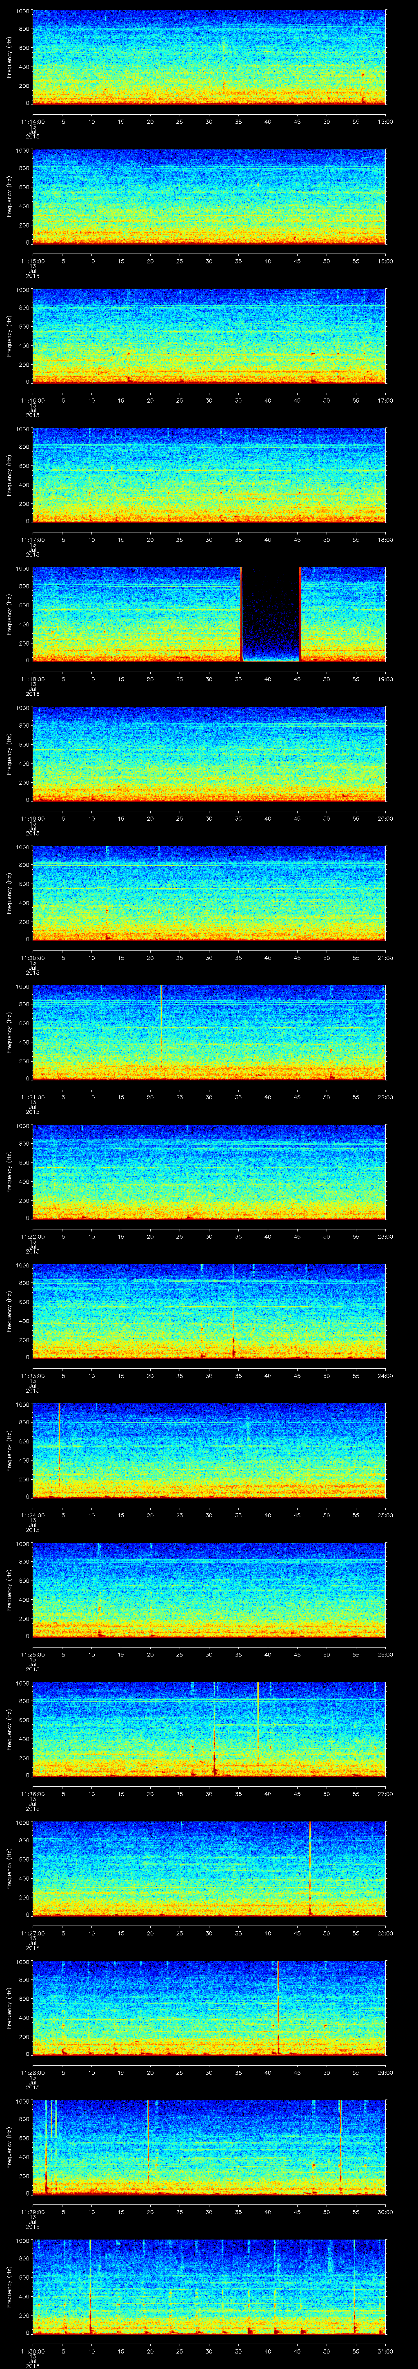Click the 25:00 end time label

(x=386, y=1516)
